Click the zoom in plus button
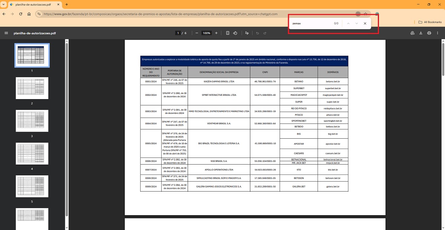Image resolution: width=445 pixels, height=230 pixels. coord(217,33)
